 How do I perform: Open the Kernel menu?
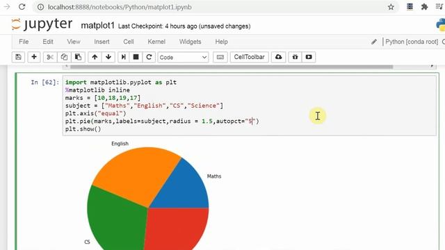(x=156, y=42)
